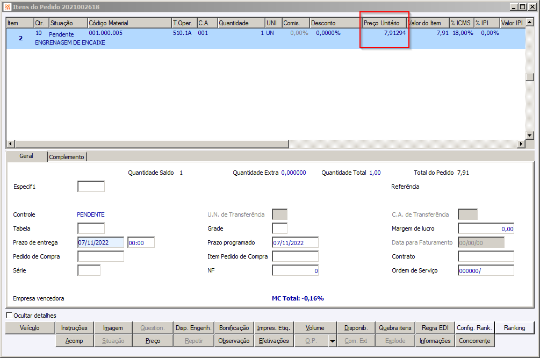This screenshot has width=540, height=358.
Task: Select the ENGRENAGEM DE ENCAIXE item row
Action: click(x=265, y=38)
